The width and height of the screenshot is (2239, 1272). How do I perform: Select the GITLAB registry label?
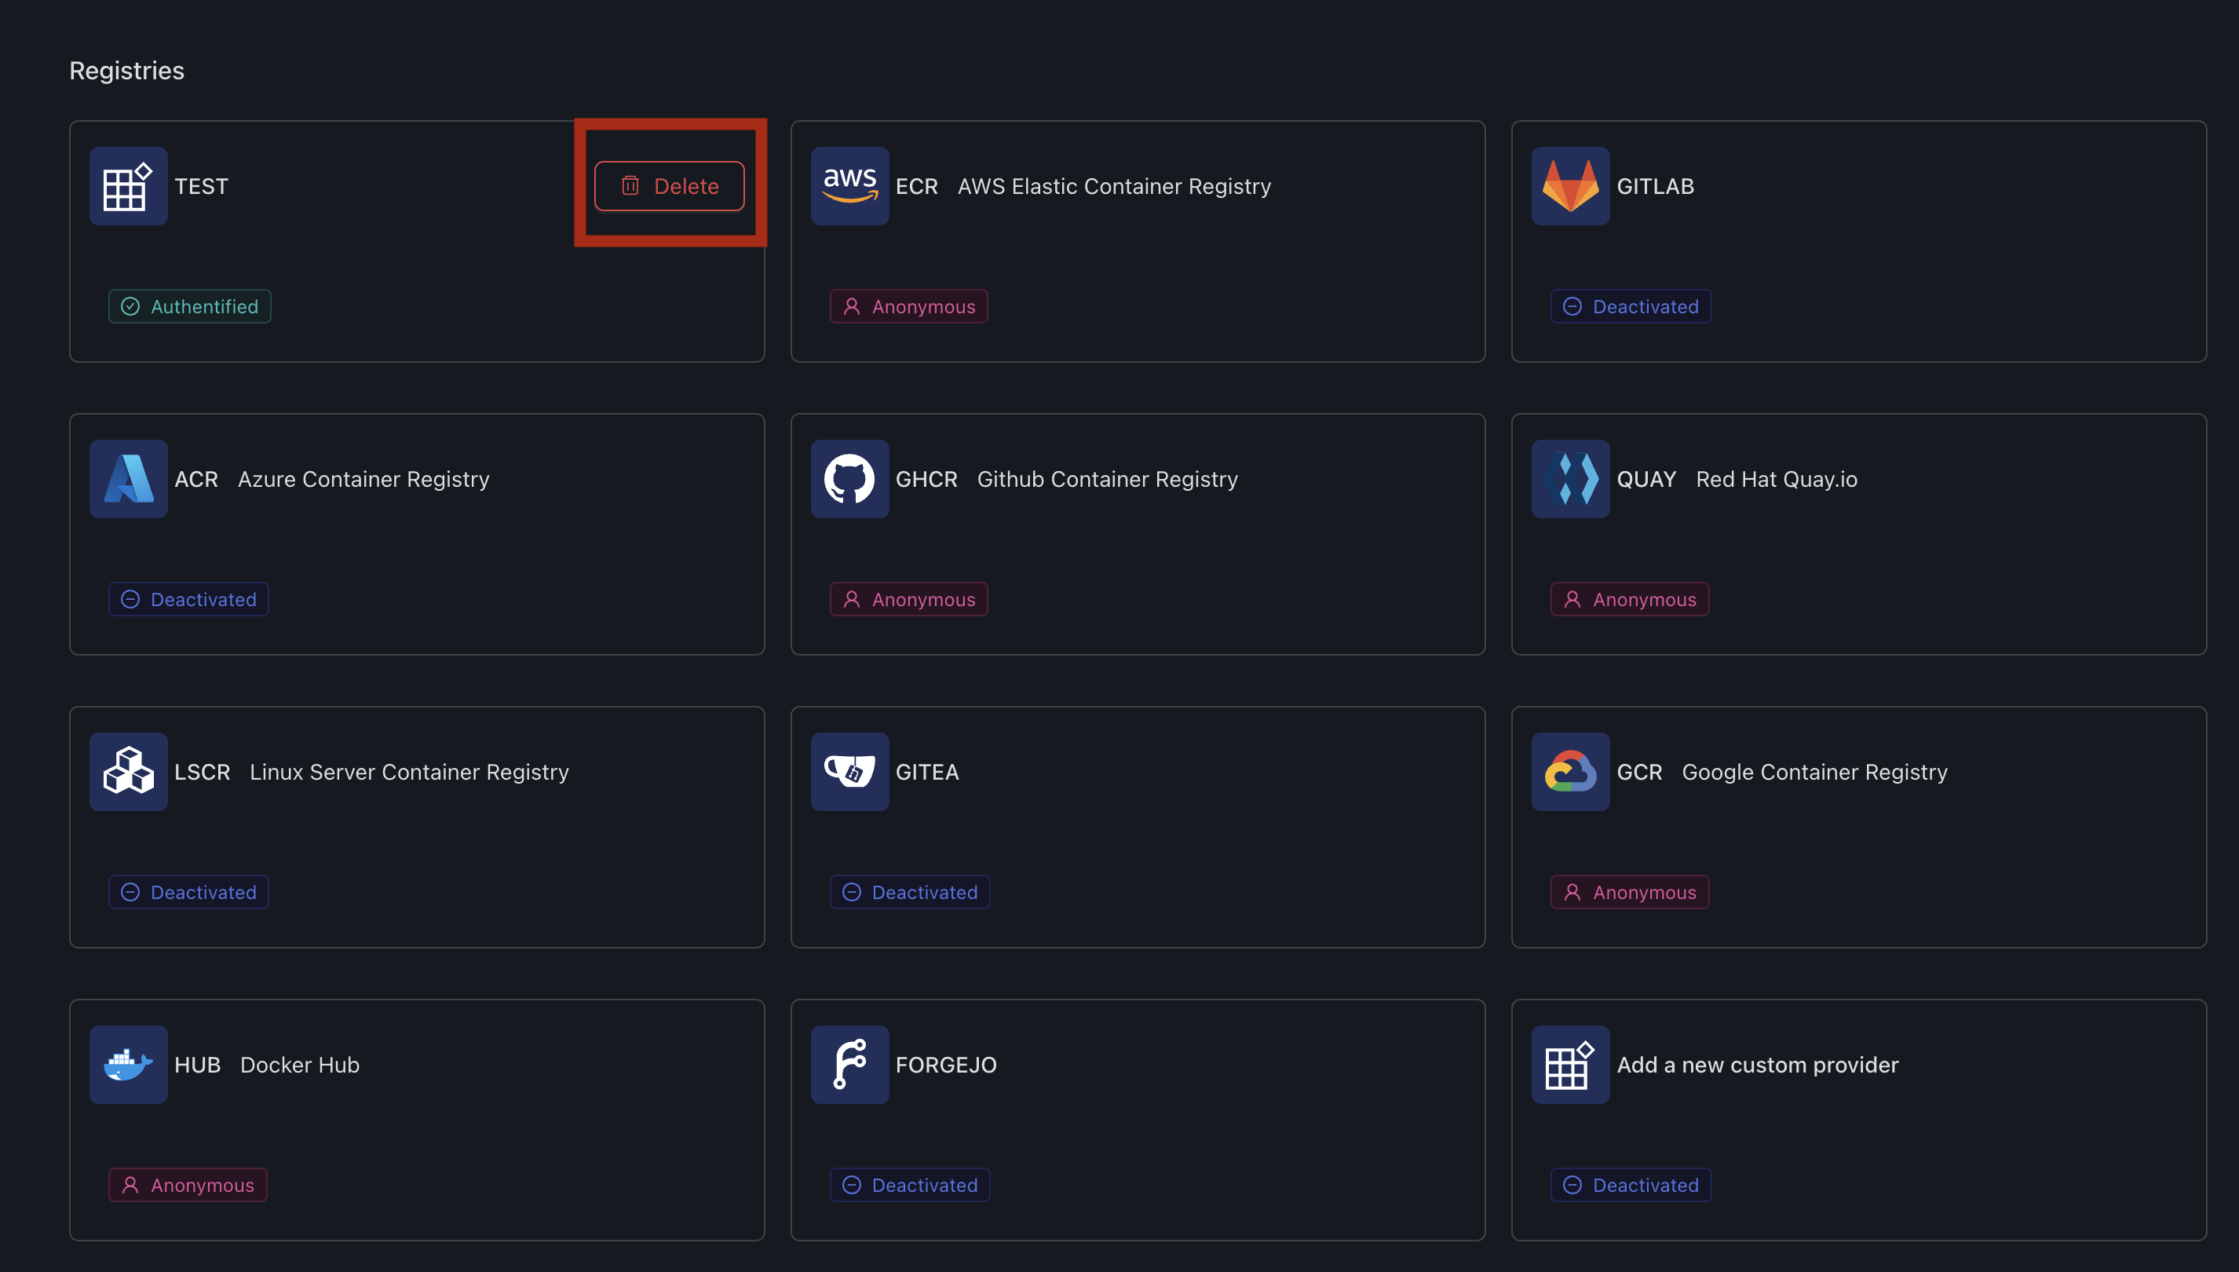1655,186
